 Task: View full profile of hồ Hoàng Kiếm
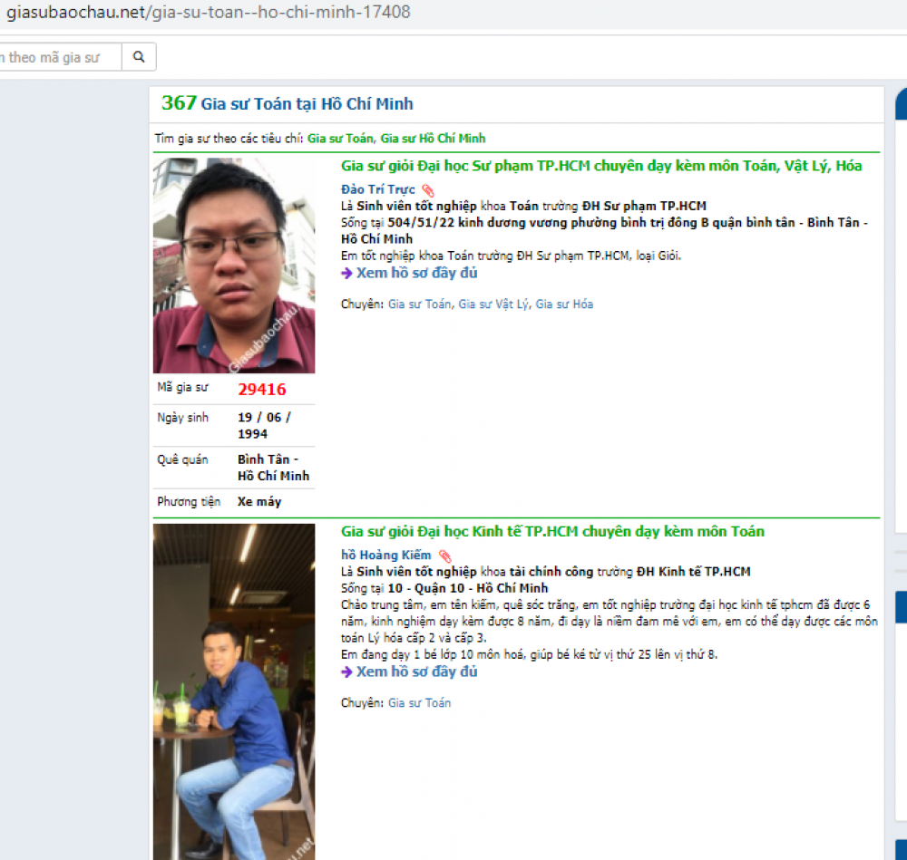tap(416, 672)
